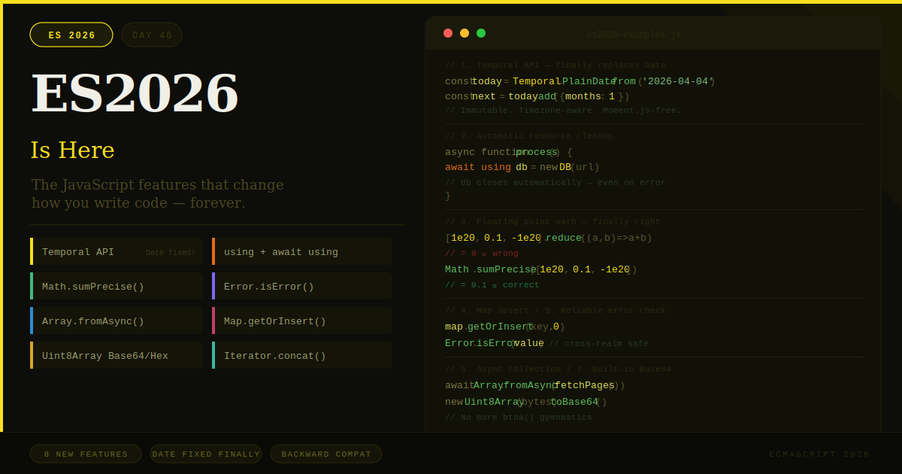
Task: Click the green traffic light dot
Action: click(481, 33)
